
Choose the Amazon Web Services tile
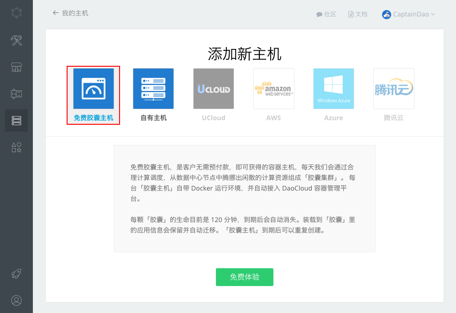pyautogui.click(x=274, y=89)
